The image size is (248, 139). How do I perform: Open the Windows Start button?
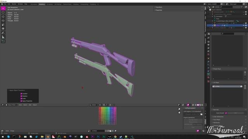coord(3,137)
